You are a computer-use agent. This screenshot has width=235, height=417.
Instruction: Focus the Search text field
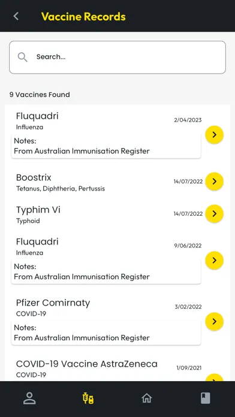click(117, 57)
